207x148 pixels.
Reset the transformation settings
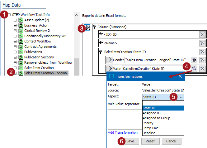150,141
